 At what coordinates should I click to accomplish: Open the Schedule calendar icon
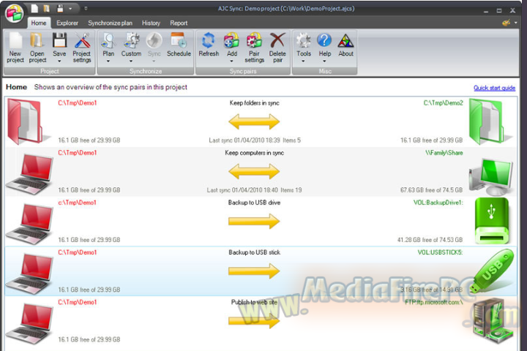click(x=179, y=41)
